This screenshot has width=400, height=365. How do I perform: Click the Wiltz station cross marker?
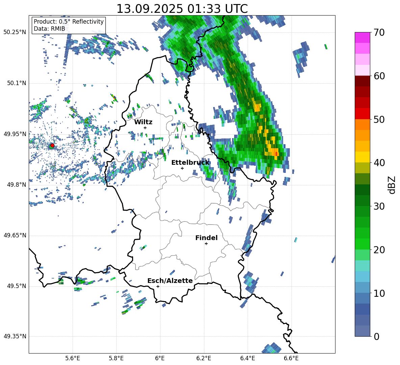145,128
